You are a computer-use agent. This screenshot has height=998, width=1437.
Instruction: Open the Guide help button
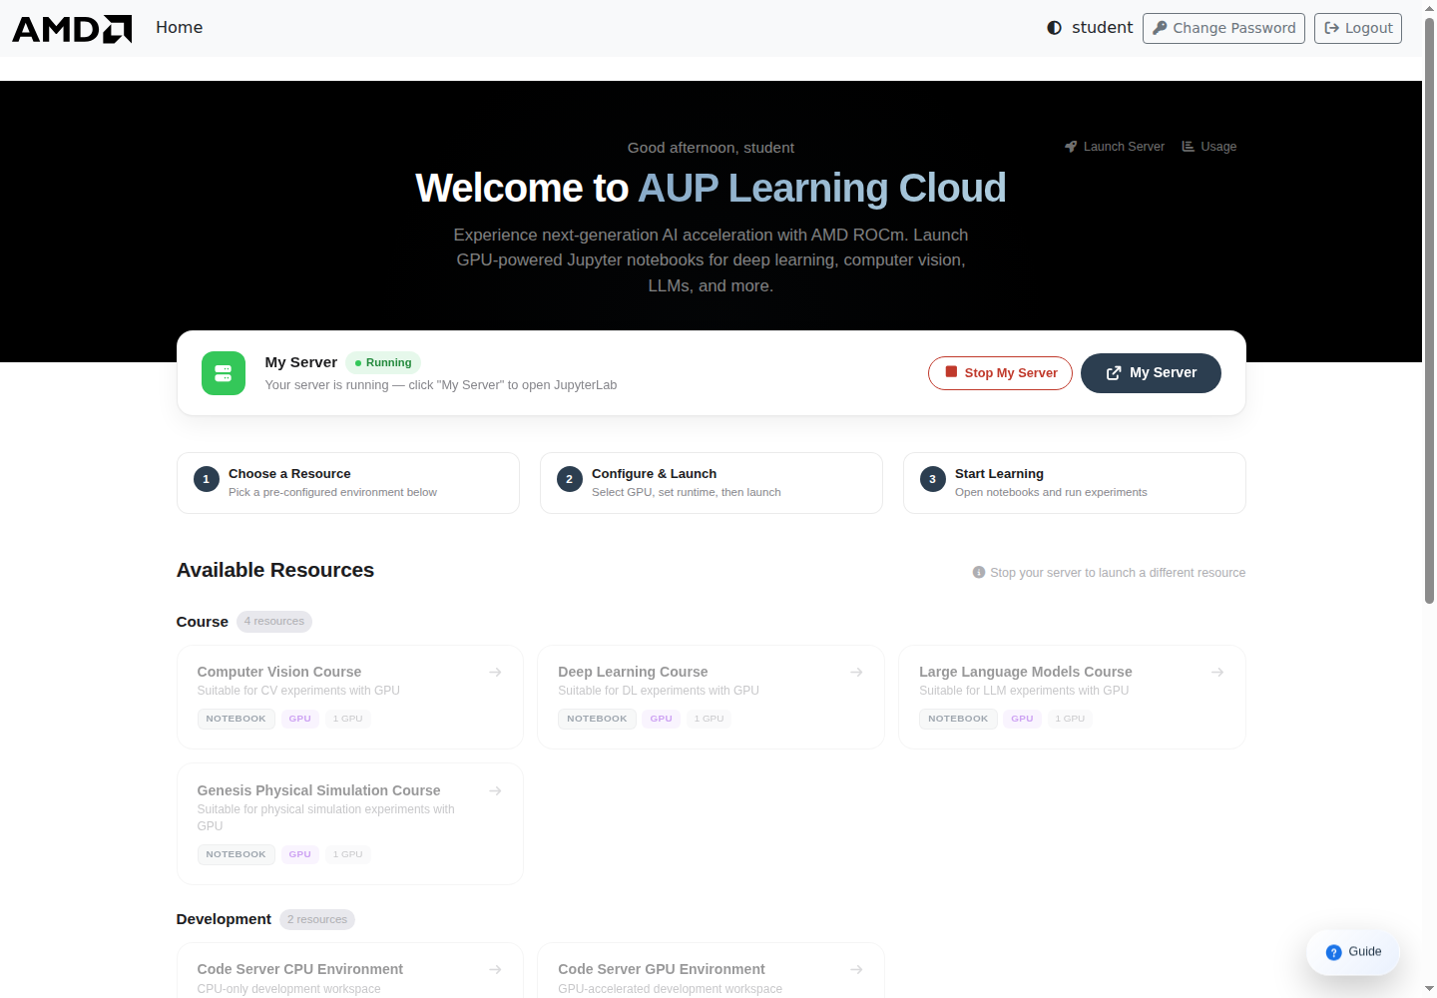(1353, 952)
